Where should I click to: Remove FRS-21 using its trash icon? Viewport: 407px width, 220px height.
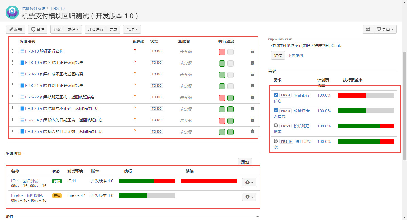coord(252,86)
